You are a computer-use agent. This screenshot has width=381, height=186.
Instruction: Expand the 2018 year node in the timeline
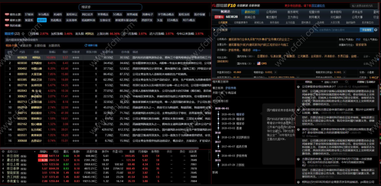218,133
